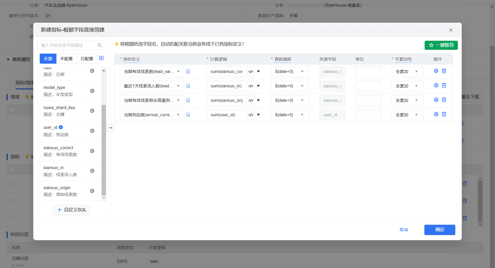
Task: Click the right arrow transfer button
Action: click(110, 128)
